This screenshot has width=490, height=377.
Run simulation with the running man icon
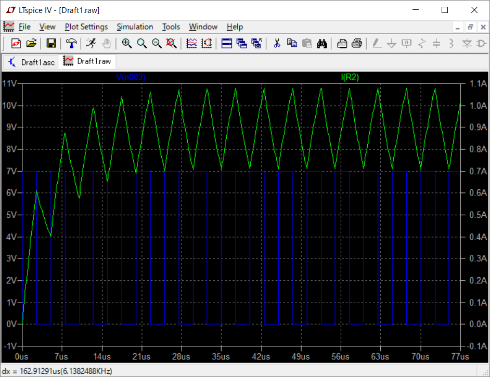pos(91,43)
